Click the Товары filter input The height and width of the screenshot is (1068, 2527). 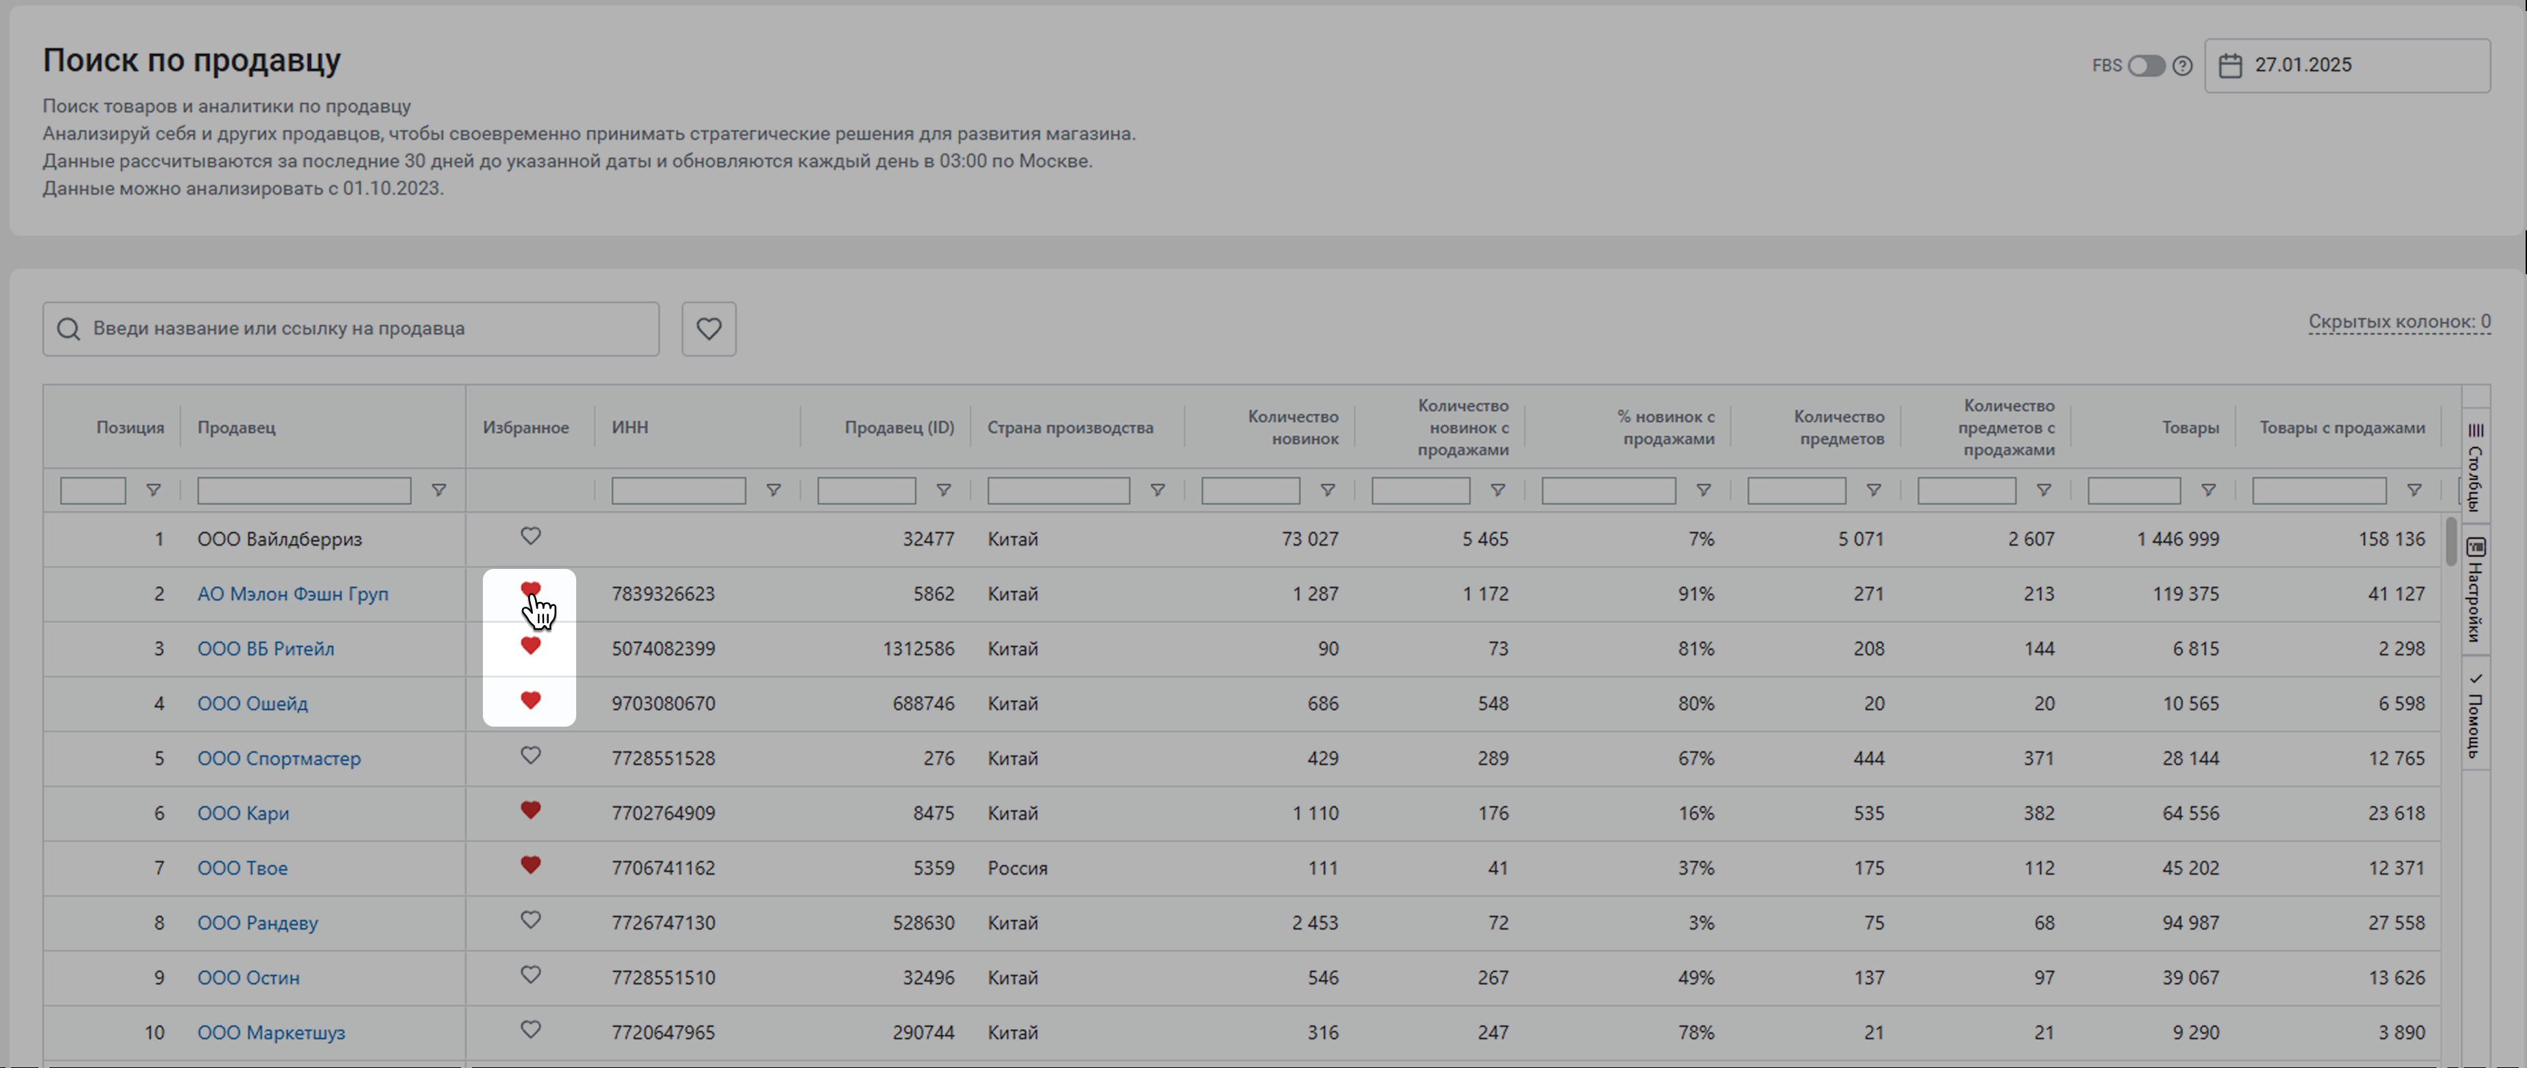pos(2134,490)
